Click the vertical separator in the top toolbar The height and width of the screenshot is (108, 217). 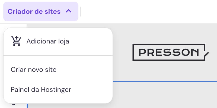[x=81, y=12]
